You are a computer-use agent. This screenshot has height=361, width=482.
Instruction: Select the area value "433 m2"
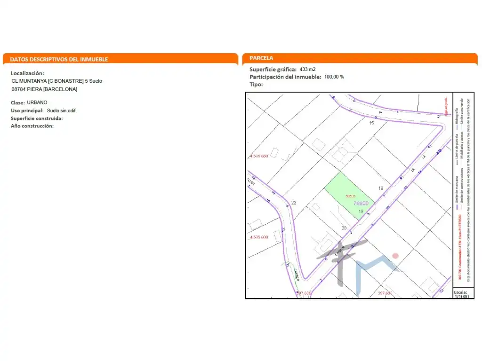tap(307, 70)
